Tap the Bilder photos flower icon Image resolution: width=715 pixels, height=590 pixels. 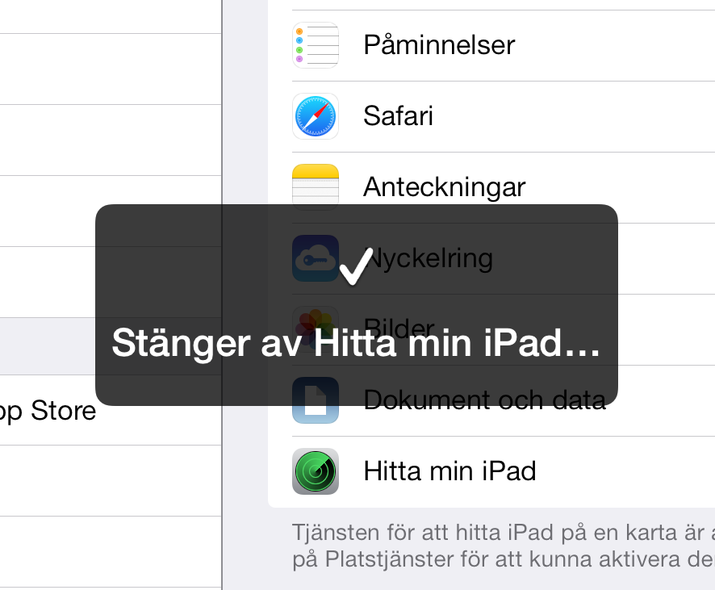(315, 328)
